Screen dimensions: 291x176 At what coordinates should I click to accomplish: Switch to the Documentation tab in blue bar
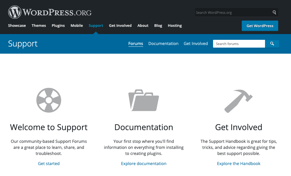pos(163,44)
